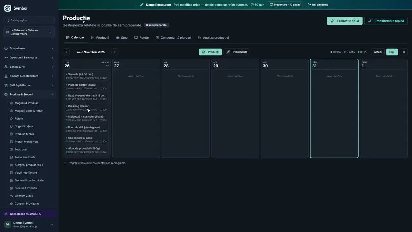Click the Consum Provizoriu icon

coord(12,204)
